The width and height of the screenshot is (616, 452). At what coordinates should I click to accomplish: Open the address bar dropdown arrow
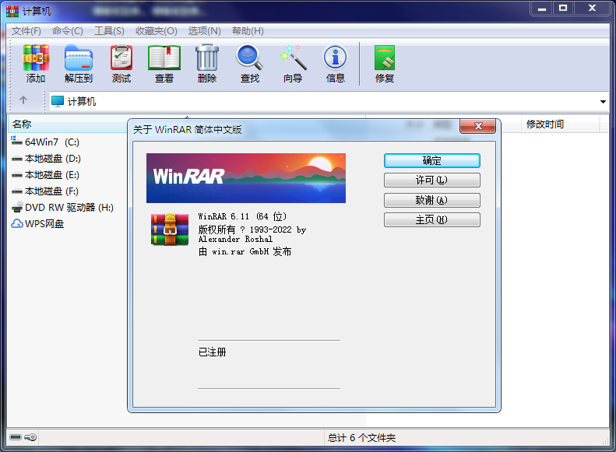pos(603,102)
